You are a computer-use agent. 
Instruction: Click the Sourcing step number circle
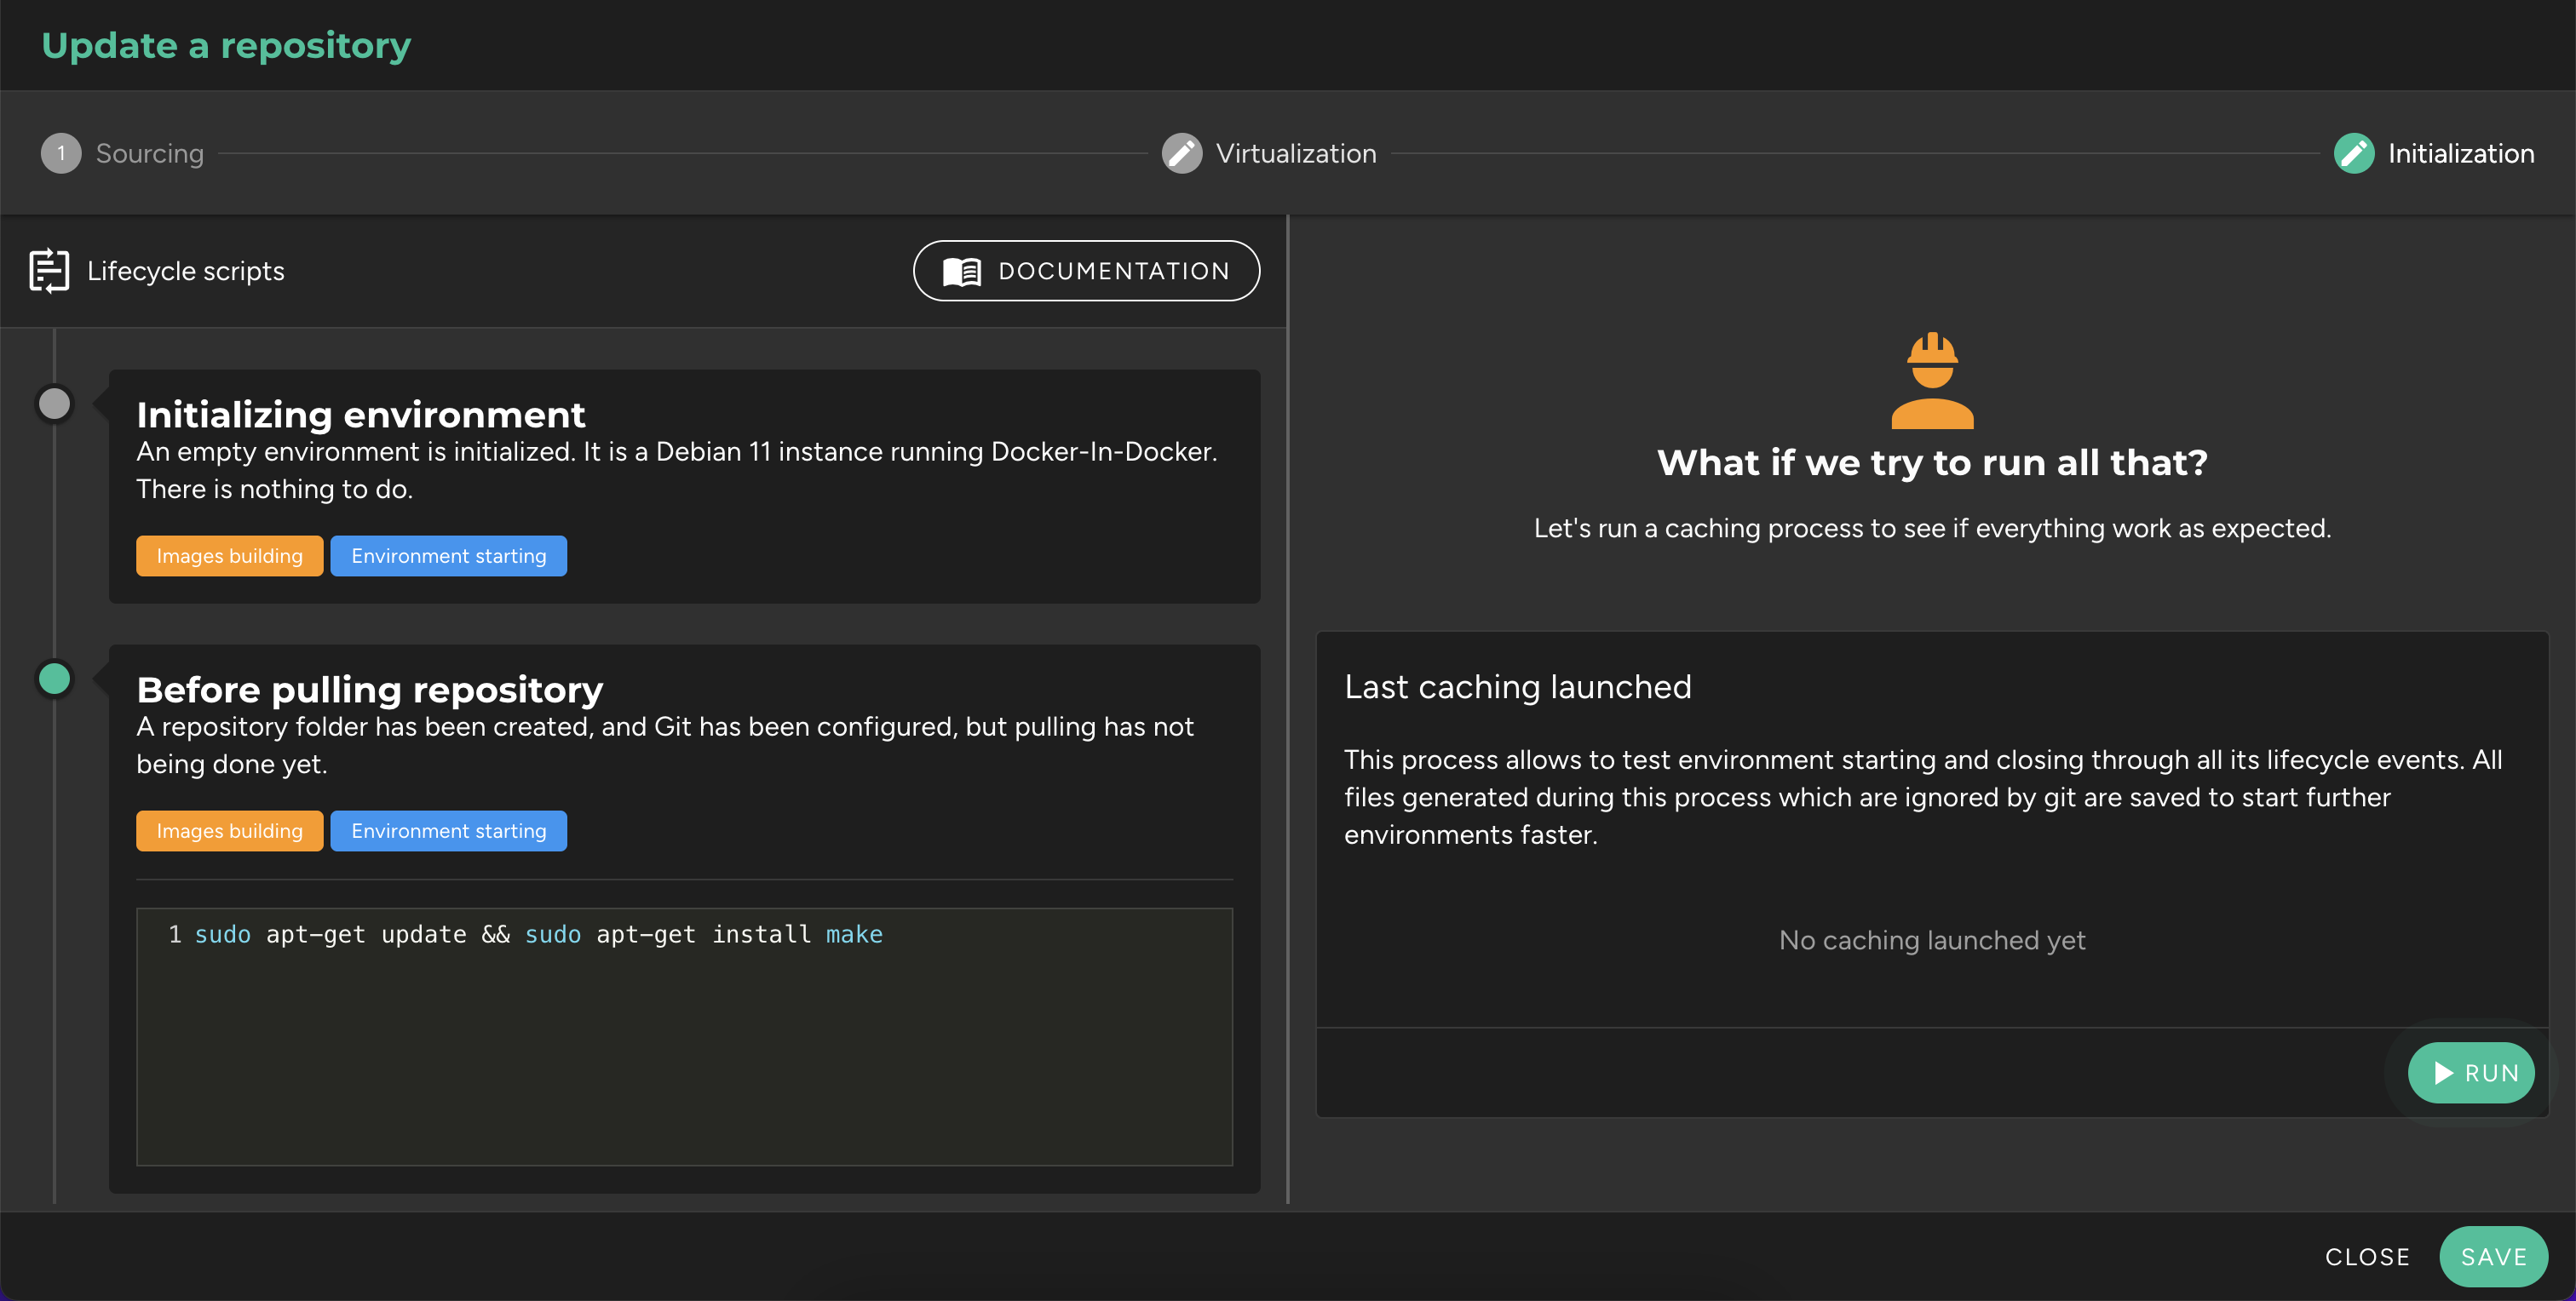(x=61, y=153)
